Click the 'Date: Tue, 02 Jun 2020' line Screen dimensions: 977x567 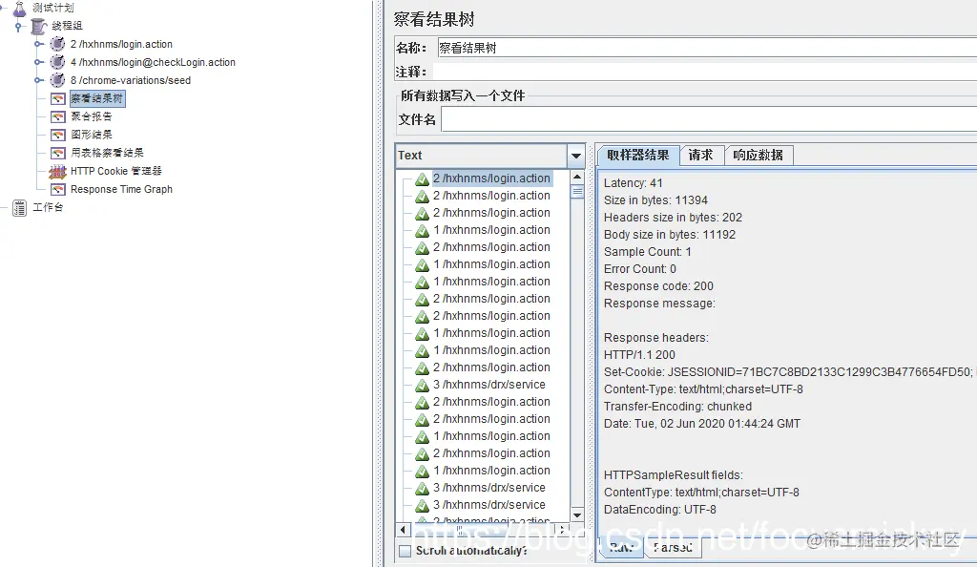[702, 424]
